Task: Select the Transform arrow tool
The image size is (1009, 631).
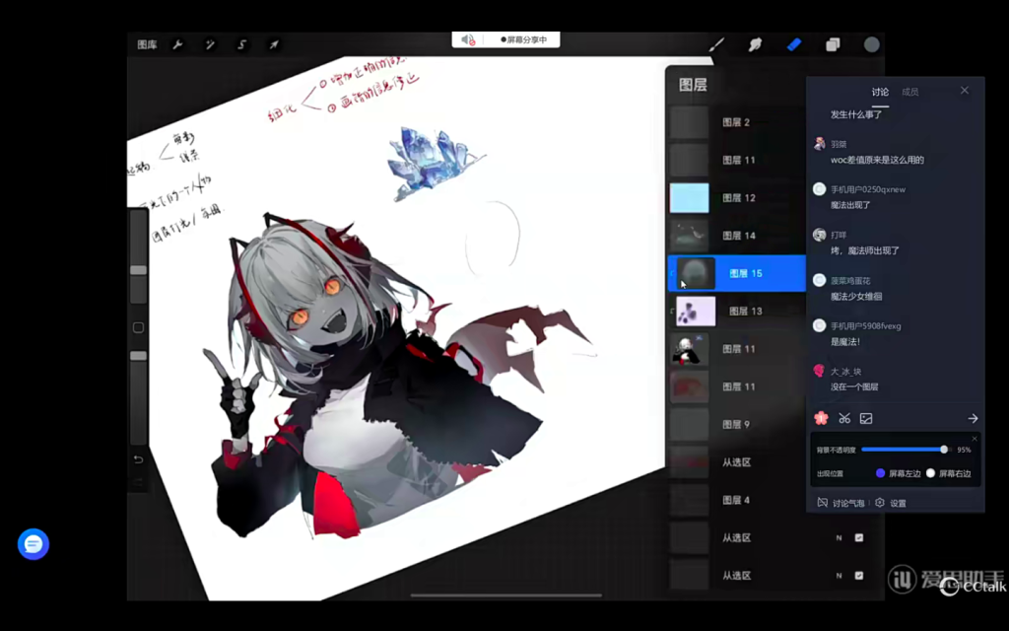Action: pyautogui.click(x=274, y=44)
